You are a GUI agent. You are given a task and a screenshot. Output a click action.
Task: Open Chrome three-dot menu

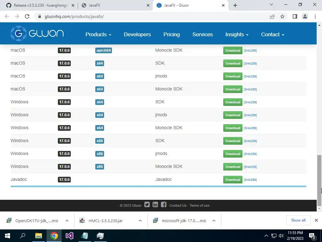[x=315, y=16]
